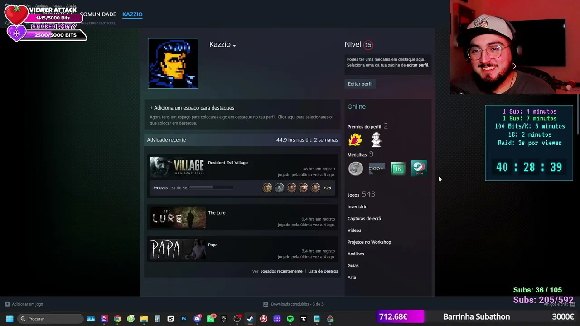Viewport: 580px width, 326px height.
Task: Open Capturas de ecrã
Action: coord(364,219)
